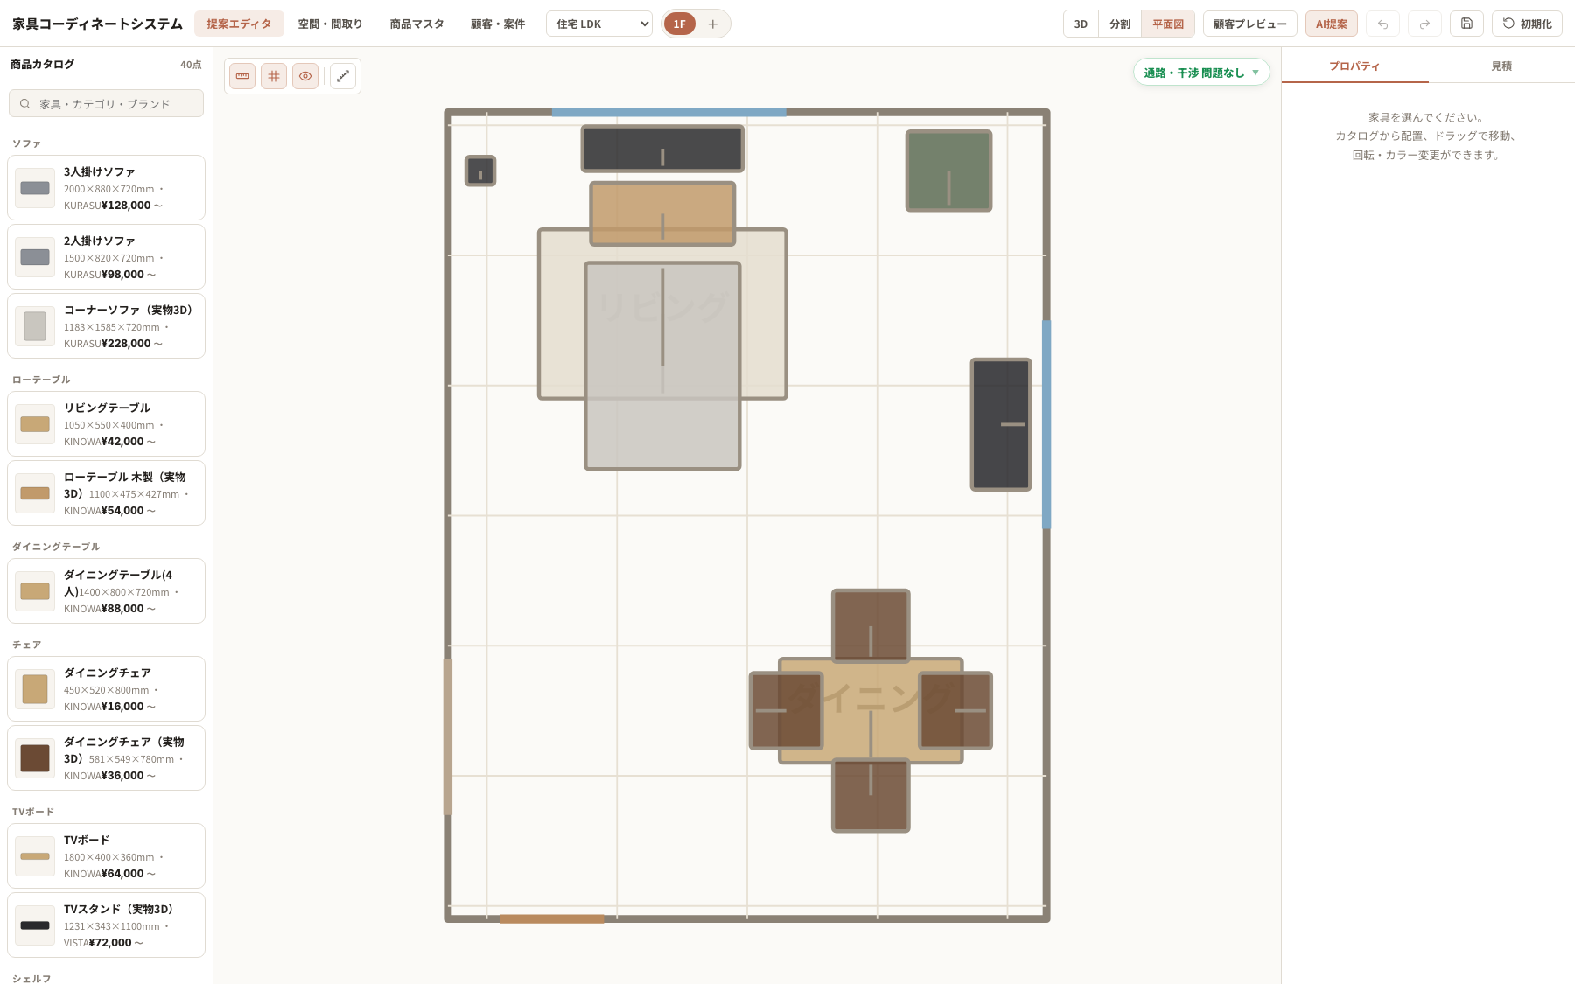Click the redo arrow icon
Screen dimensions: 1575x984
(1424, 24)
